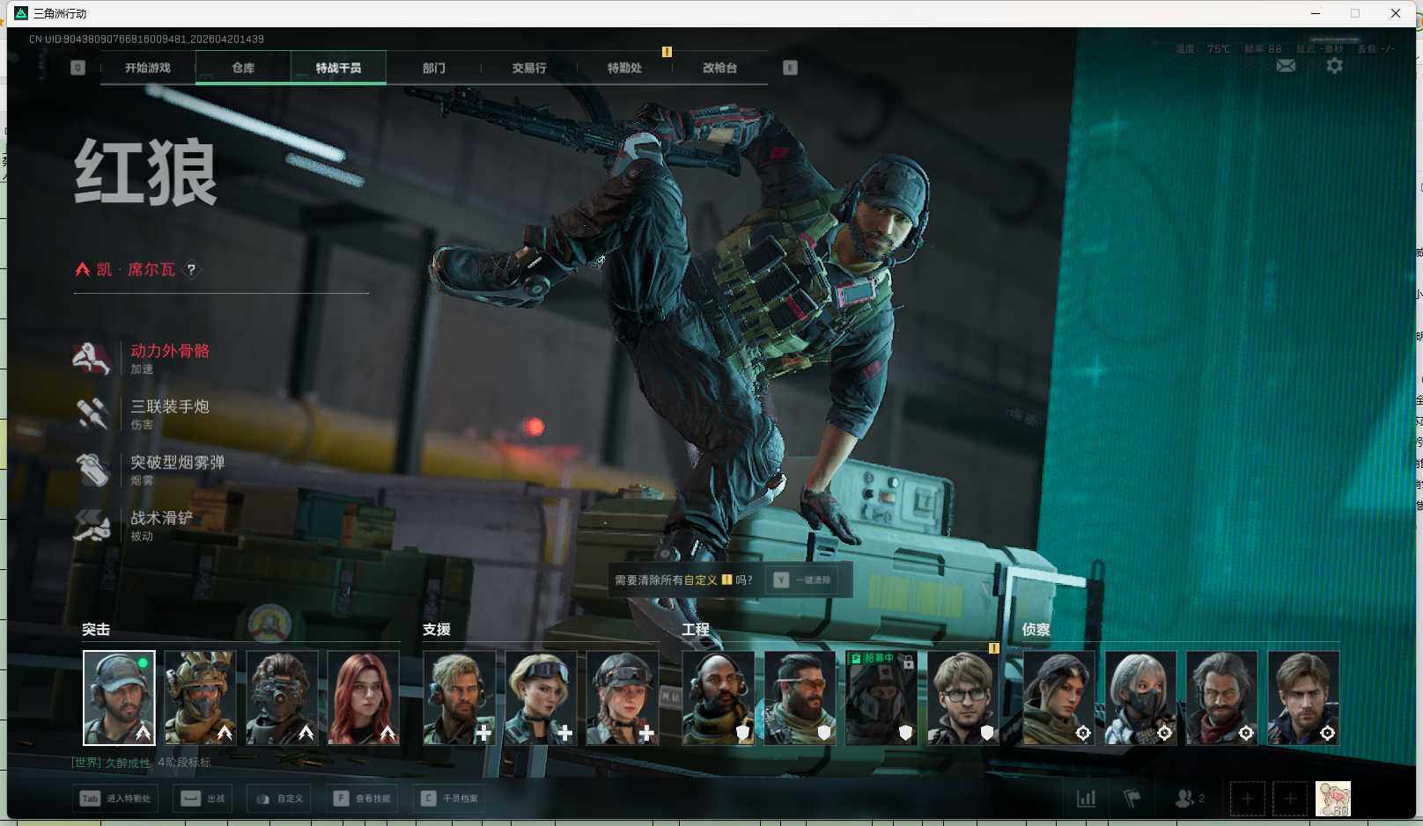The image size is (1423, 826).
Task: Click the 干员档案 button
Action: point(450,799)
